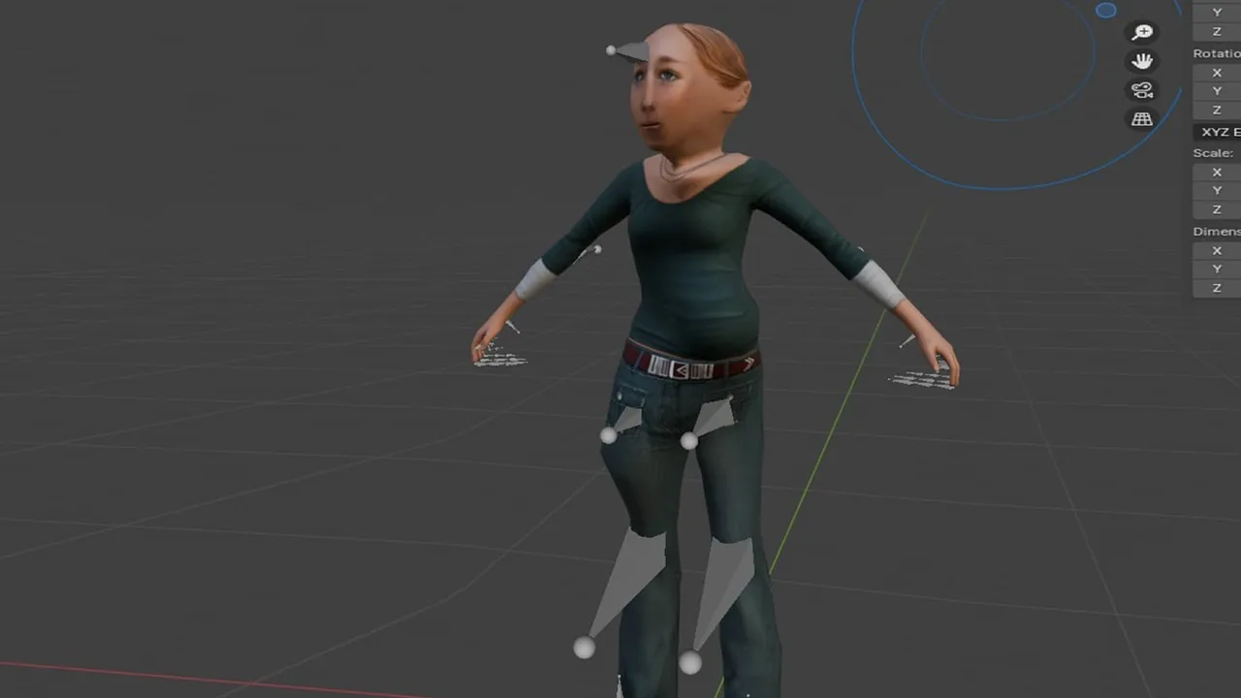This screenshot has height=698, width=1241.
Task: Click the Rotation Z field
Action: [1217, 111]
